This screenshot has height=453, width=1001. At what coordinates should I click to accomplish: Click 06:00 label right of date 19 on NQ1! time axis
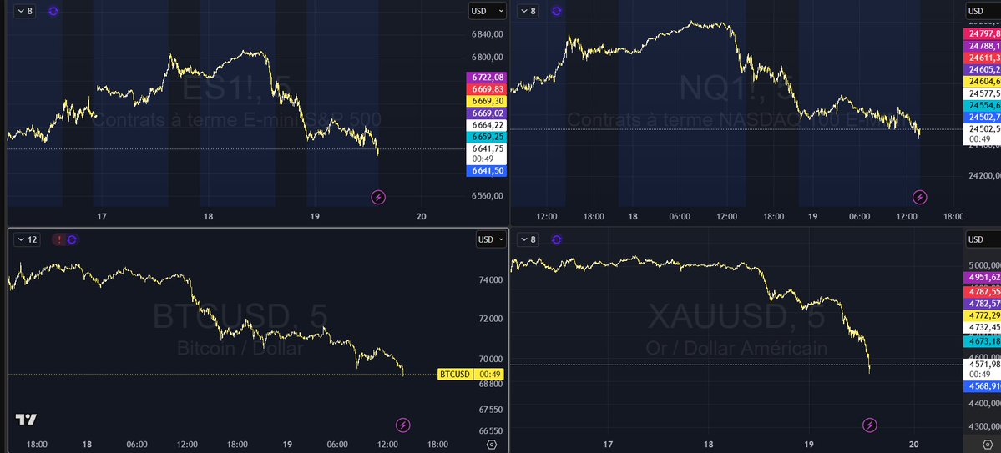point(859,217)
